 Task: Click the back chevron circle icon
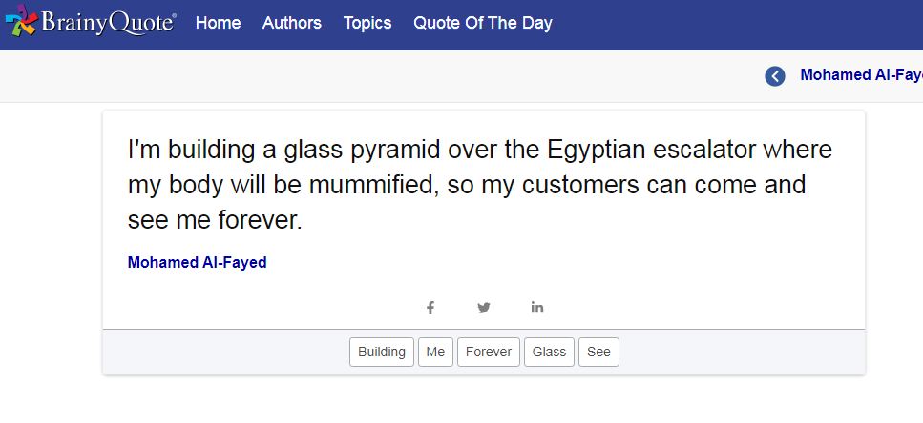(775, 76)
